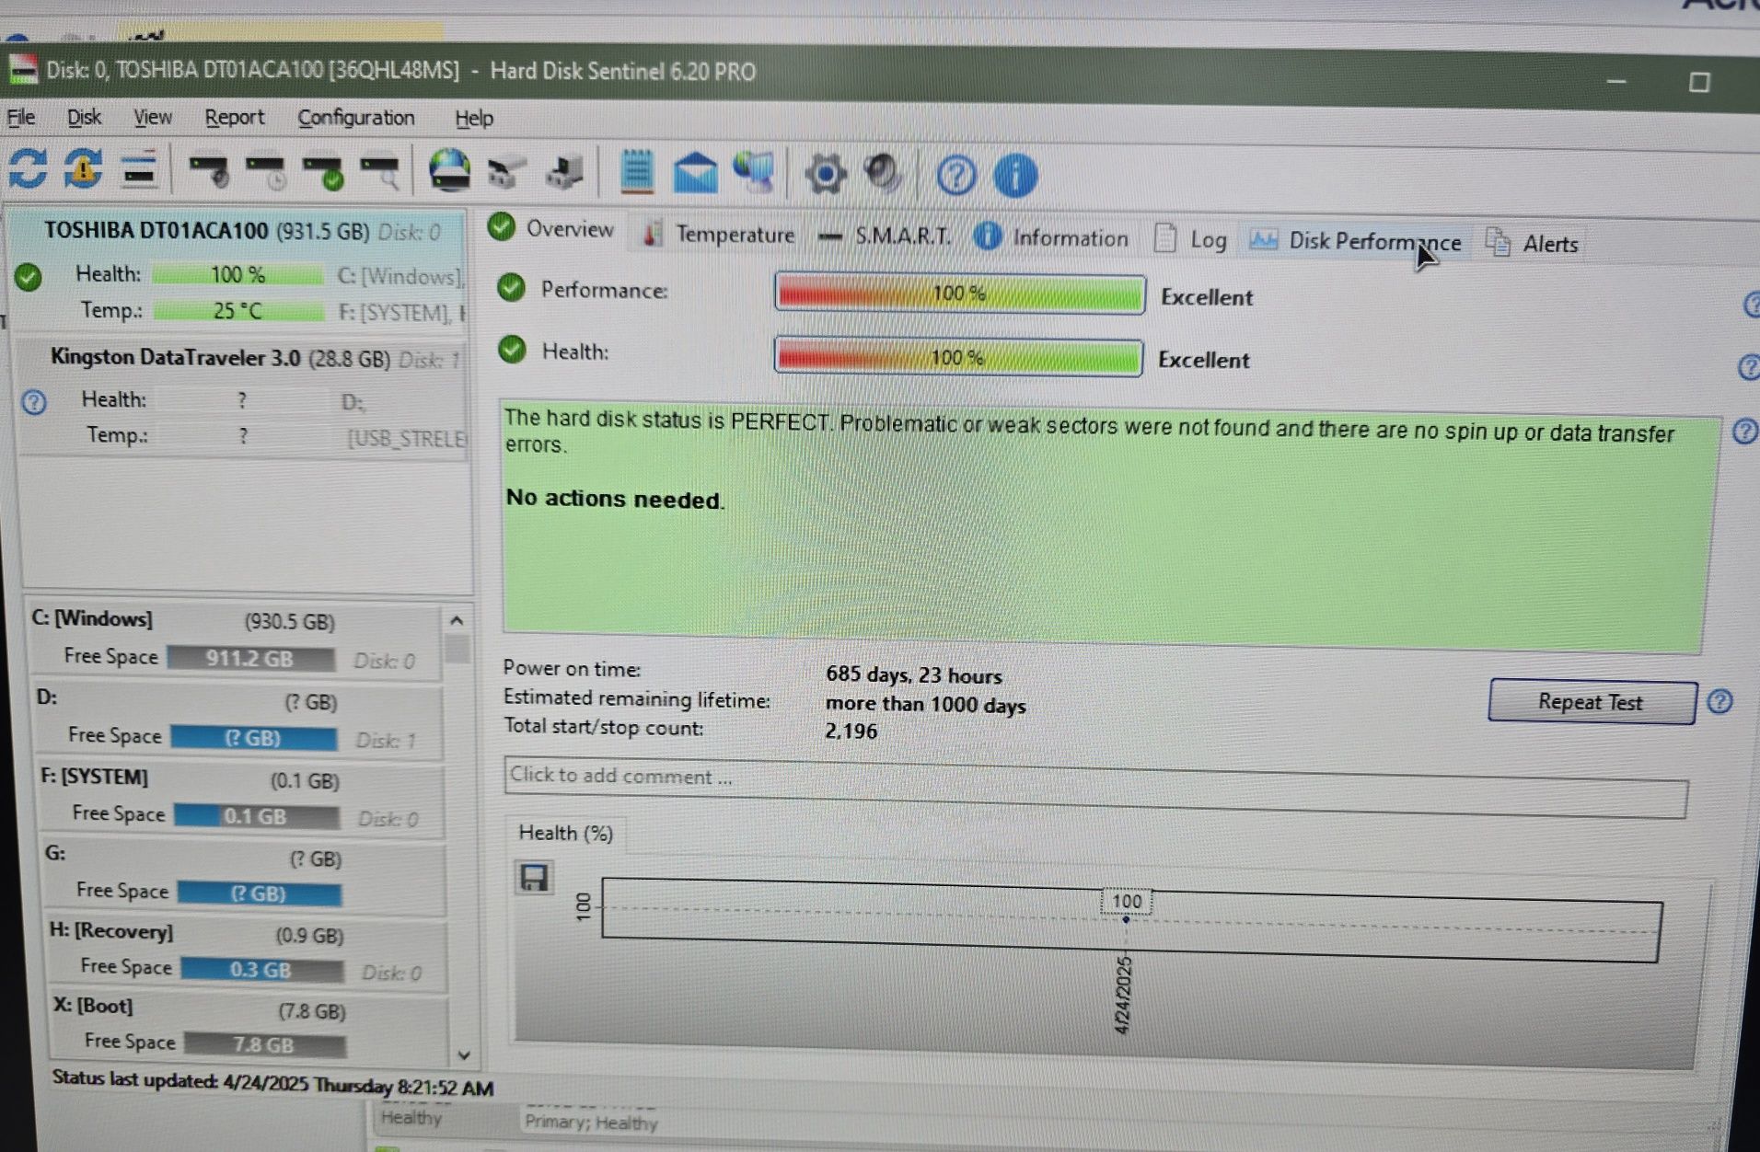
Task: Click the Health (%) graph tab label
Action: point(565,833)
